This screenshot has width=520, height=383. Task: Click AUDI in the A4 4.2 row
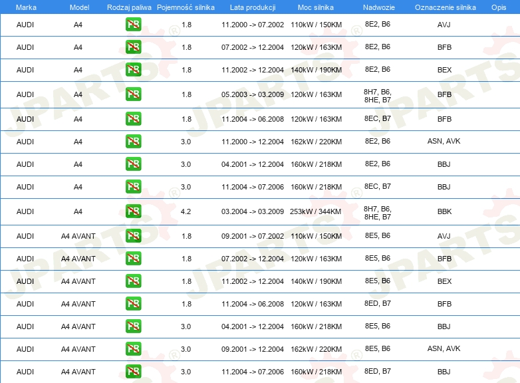tap(25, 211)
